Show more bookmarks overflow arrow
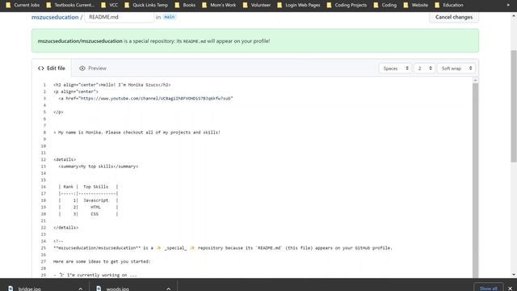Viewport: 517px width, 291px height. 508,5
